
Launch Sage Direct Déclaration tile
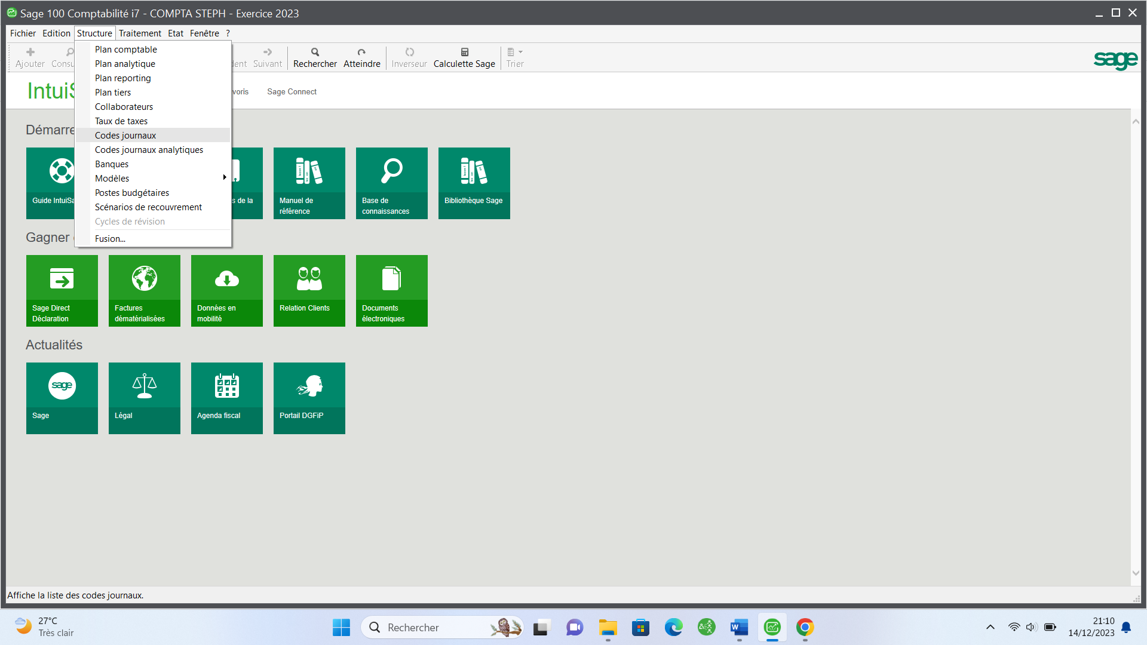point(62,290)
